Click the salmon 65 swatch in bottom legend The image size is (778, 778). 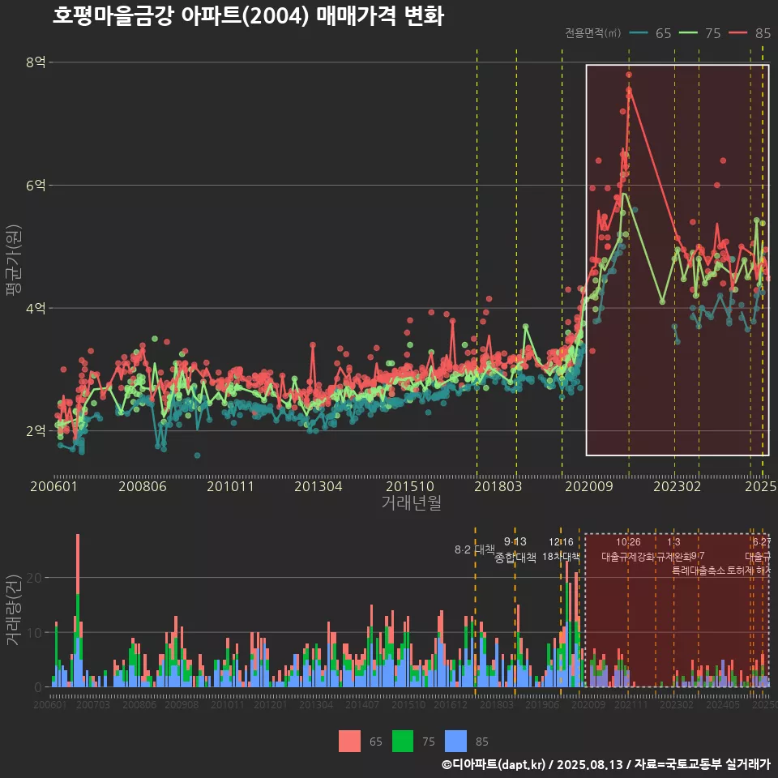point(349,742)
